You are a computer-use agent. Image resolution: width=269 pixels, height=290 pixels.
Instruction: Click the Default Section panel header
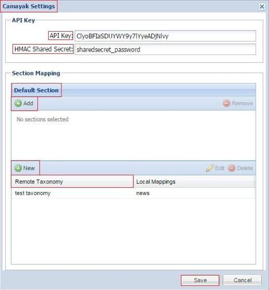[x=134, y=90]
